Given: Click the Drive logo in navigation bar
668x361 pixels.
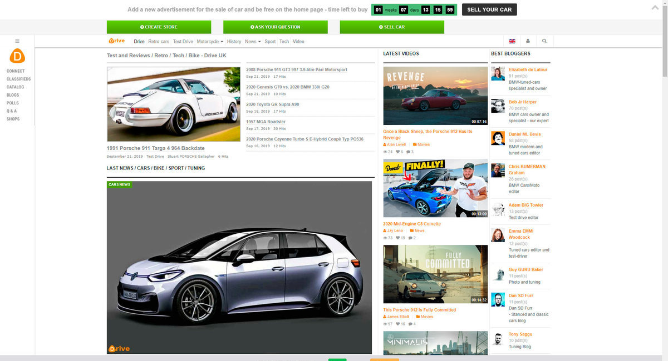Looking at the screenshot, I should click(117, 41).
